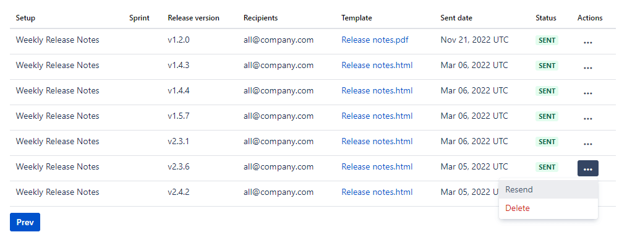
Task: Select Resend from the dropdown menu
Action: 548,189
